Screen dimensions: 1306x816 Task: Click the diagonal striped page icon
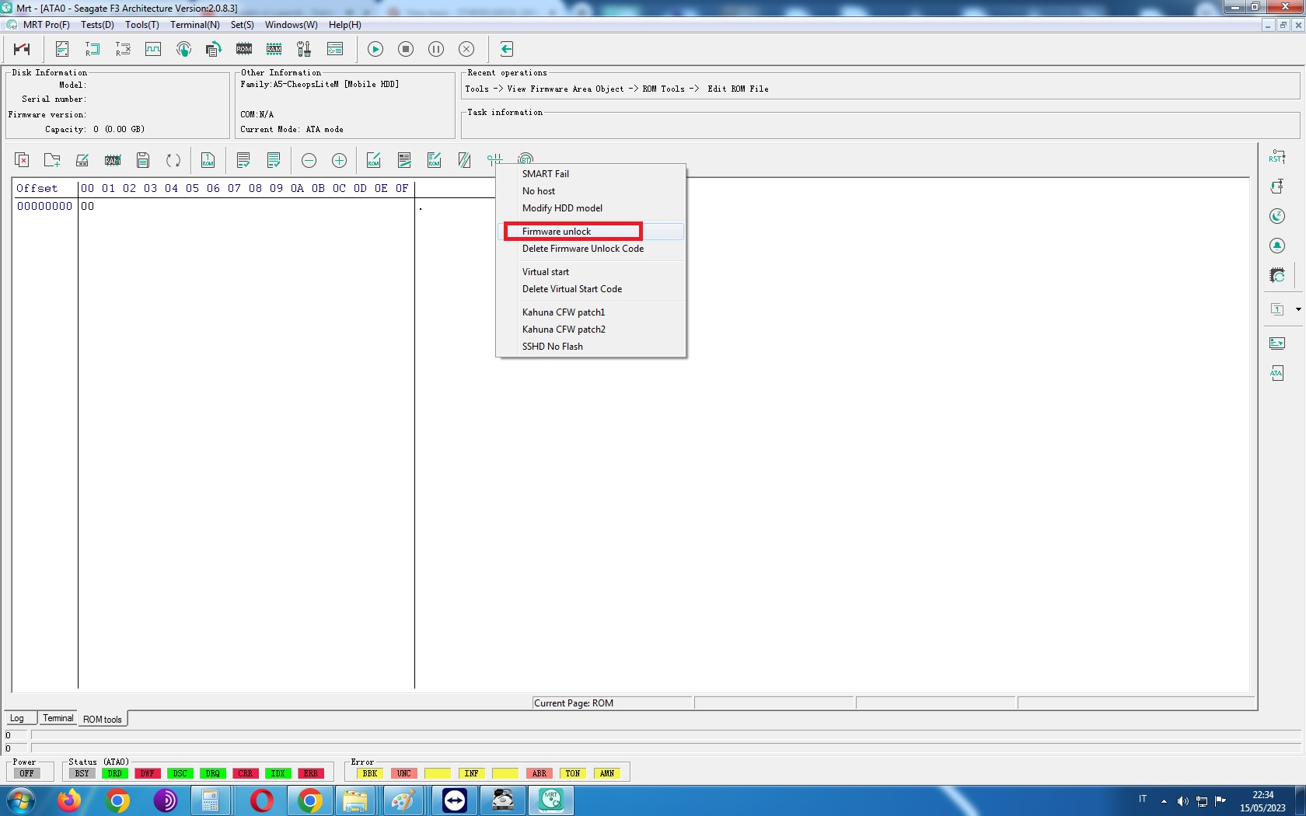point(464,160)
